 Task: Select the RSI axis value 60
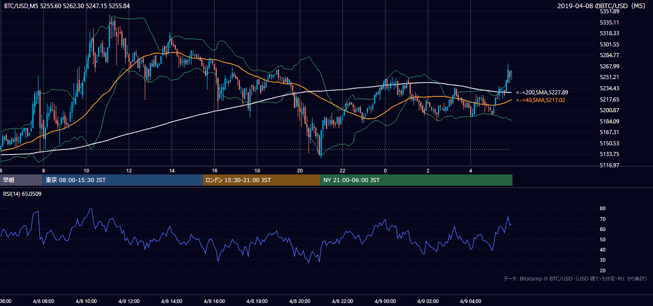tap(602, 229)
